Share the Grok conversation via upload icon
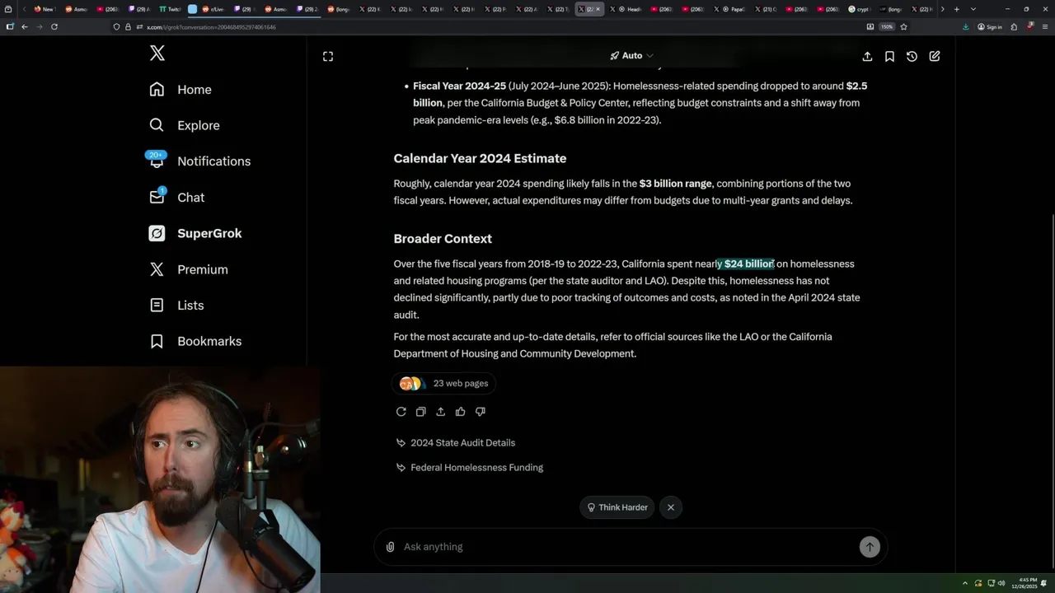The height and width of the screenshot is (593, 1055). 867,56
